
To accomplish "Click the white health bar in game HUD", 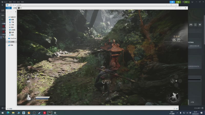I will point(43,97).
